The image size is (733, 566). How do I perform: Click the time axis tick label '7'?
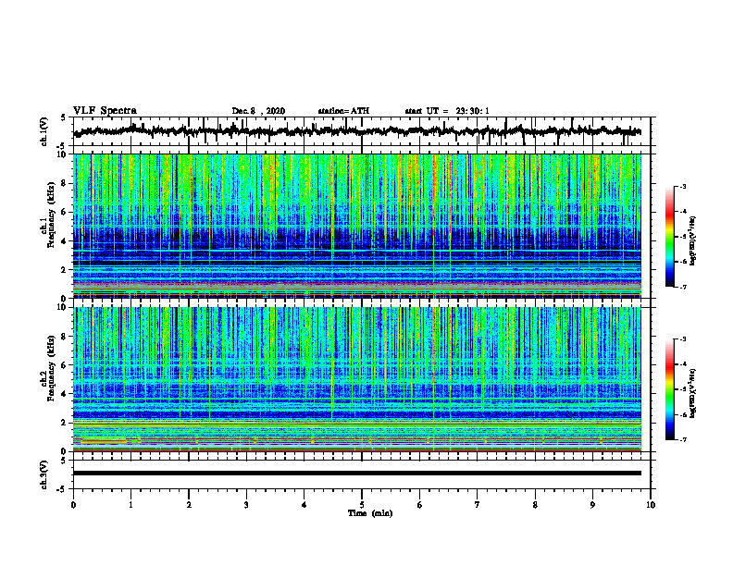(x=478, y=505)
